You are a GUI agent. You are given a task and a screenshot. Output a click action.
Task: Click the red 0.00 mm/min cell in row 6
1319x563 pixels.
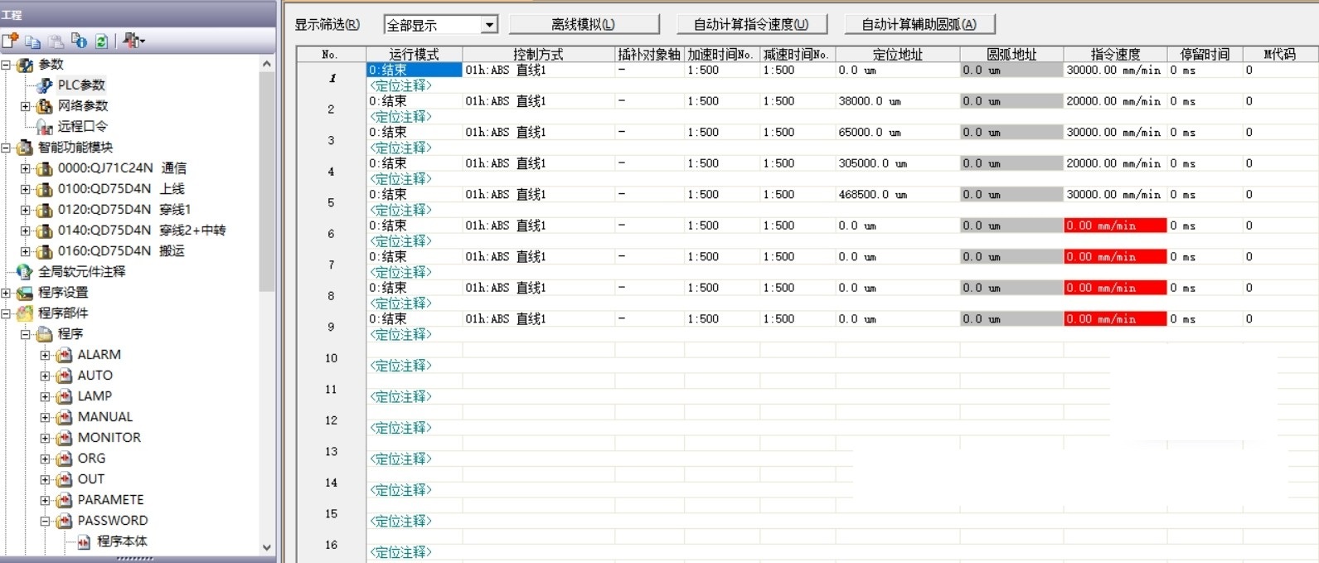1115,226
